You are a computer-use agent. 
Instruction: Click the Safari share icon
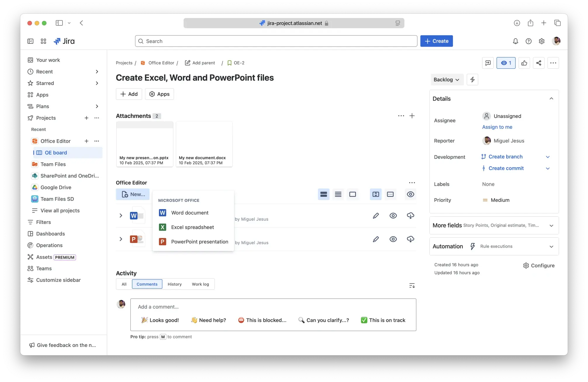click(530, 23)
